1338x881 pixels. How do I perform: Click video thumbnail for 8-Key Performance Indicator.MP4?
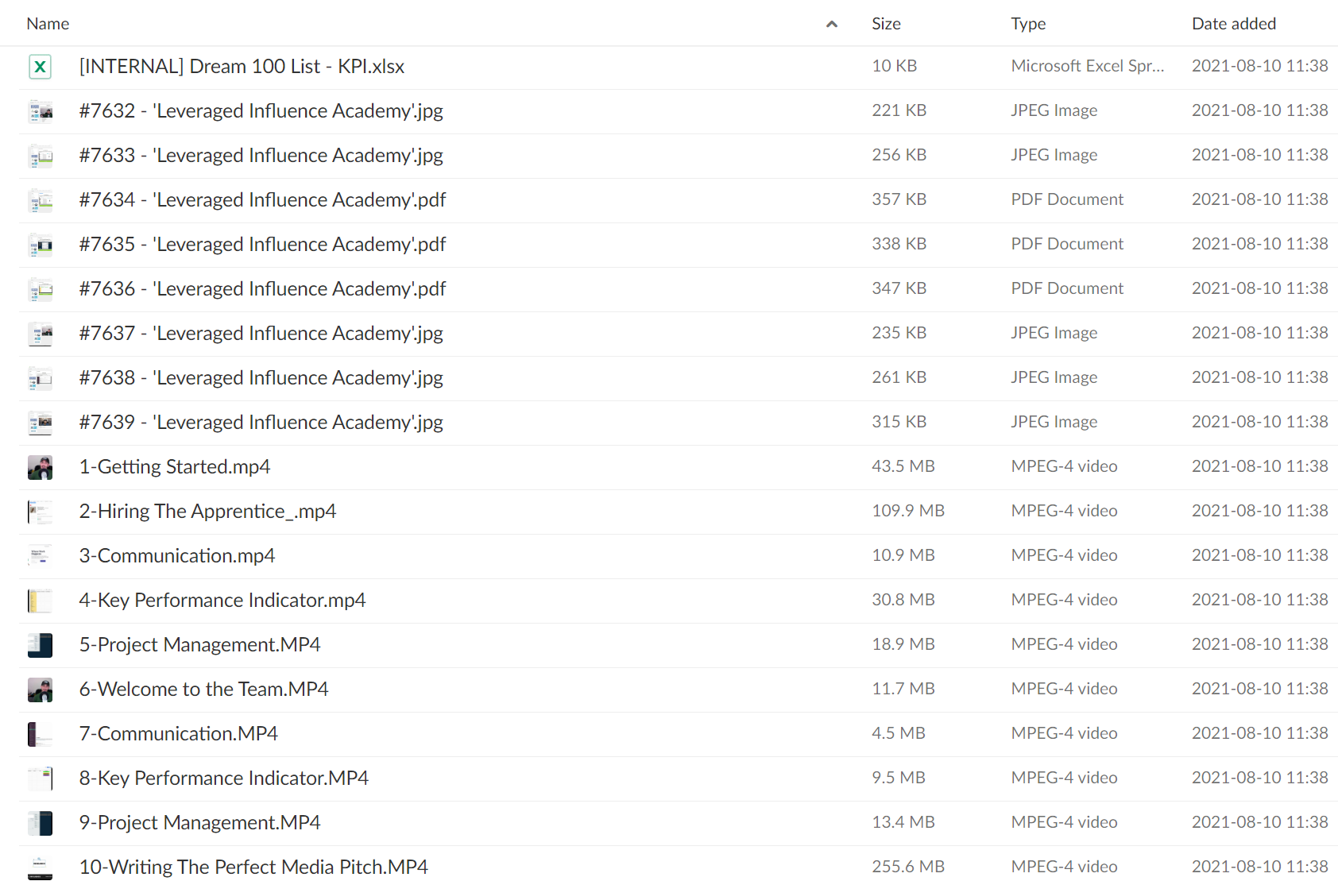(40, 779)
